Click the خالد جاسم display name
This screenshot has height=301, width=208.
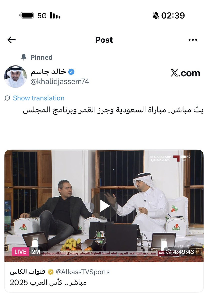coord(48,72)
